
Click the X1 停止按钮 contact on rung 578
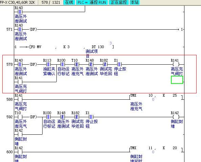[x=119, y=64]
